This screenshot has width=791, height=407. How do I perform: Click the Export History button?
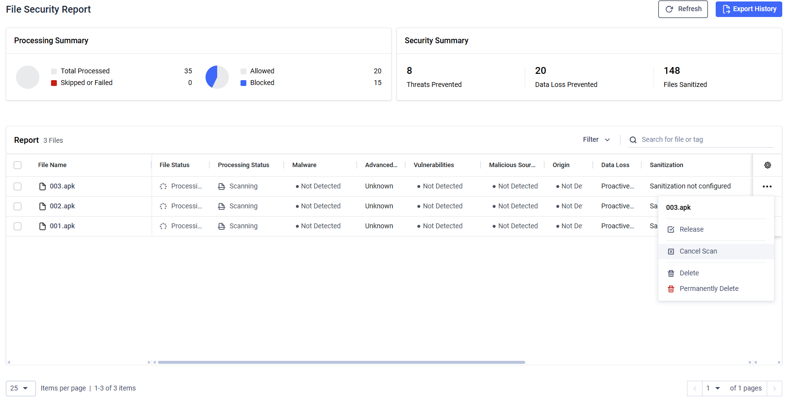point(748,9)
